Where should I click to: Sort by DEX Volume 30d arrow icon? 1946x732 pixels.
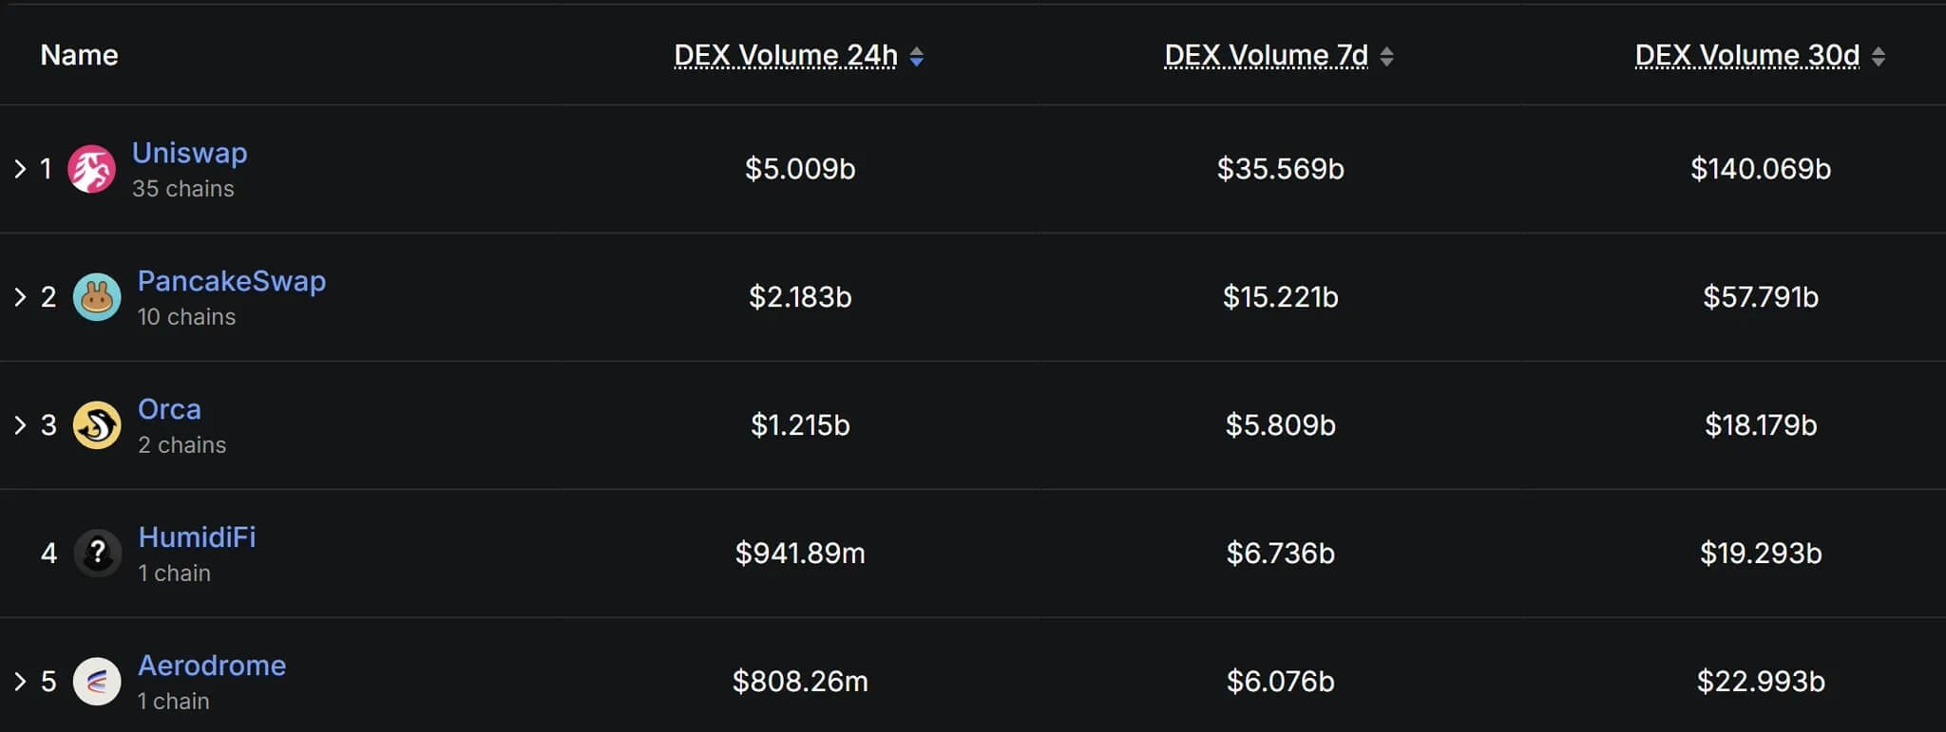1878,57
